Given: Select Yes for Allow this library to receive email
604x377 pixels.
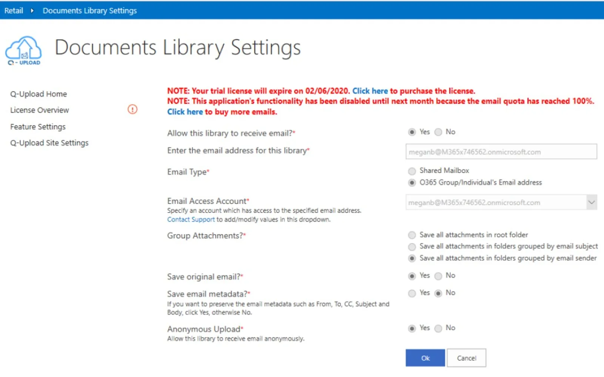Looking at the screenshot, I should click(x=412, y=132).
